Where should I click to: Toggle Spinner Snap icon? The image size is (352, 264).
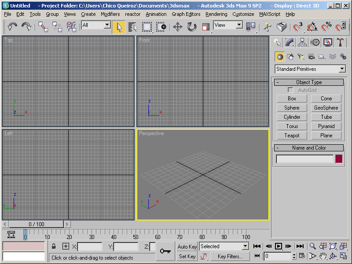point(340,27)
